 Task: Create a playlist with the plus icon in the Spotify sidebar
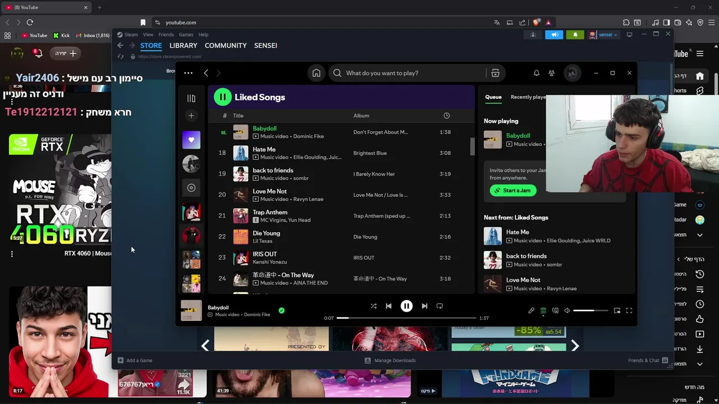191,116
